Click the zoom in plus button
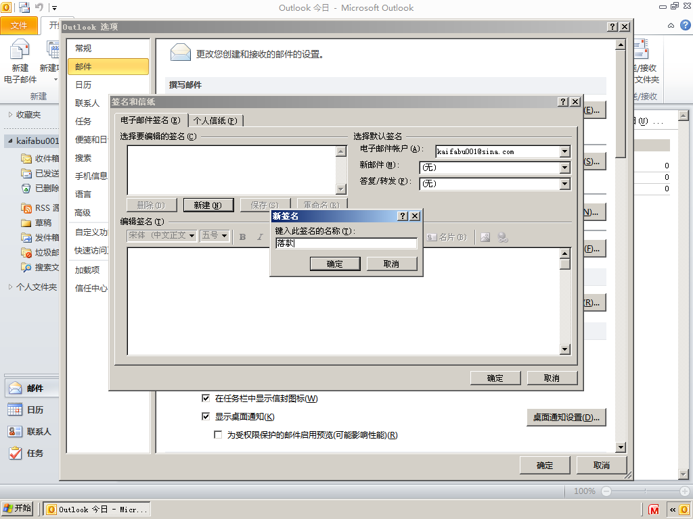 (685, 491)
